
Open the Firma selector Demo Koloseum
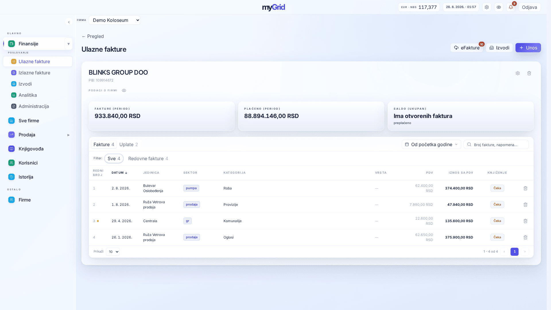point(115,20)
